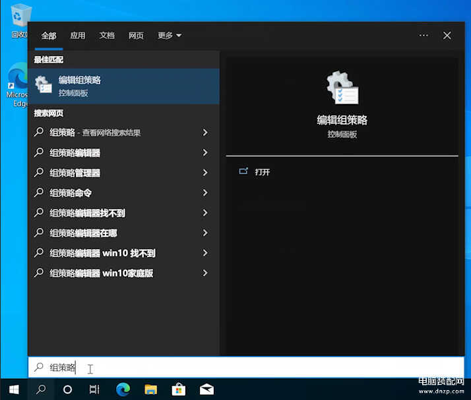
Task: Open File Explorer from the taskbar
Action: (150, 389)
